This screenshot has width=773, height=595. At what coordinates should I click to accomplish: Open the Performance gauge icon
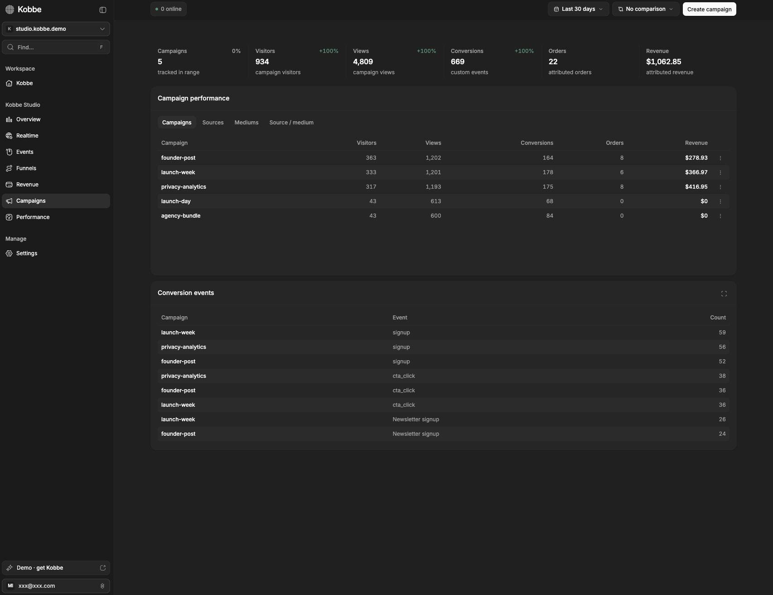(9, 217)
